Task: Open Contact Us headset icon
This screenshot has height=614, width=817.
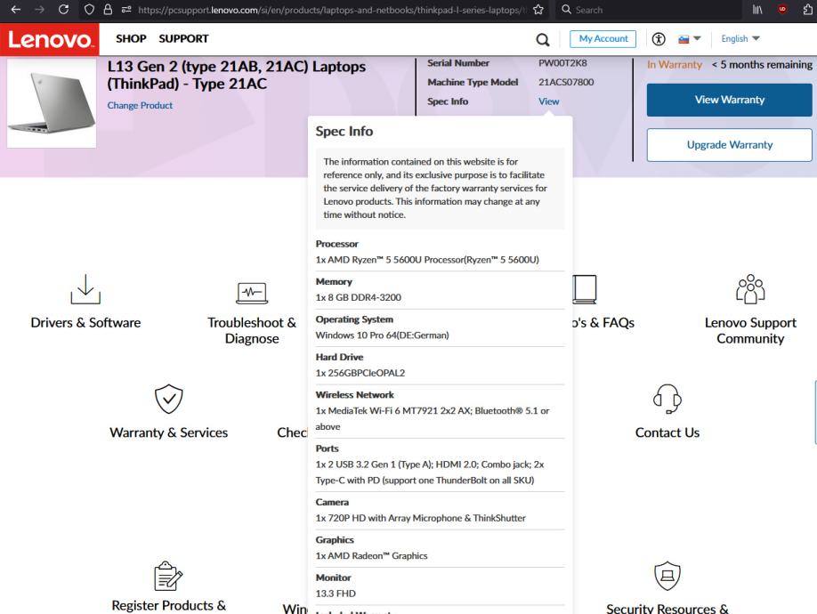Action: coord(667,399)
